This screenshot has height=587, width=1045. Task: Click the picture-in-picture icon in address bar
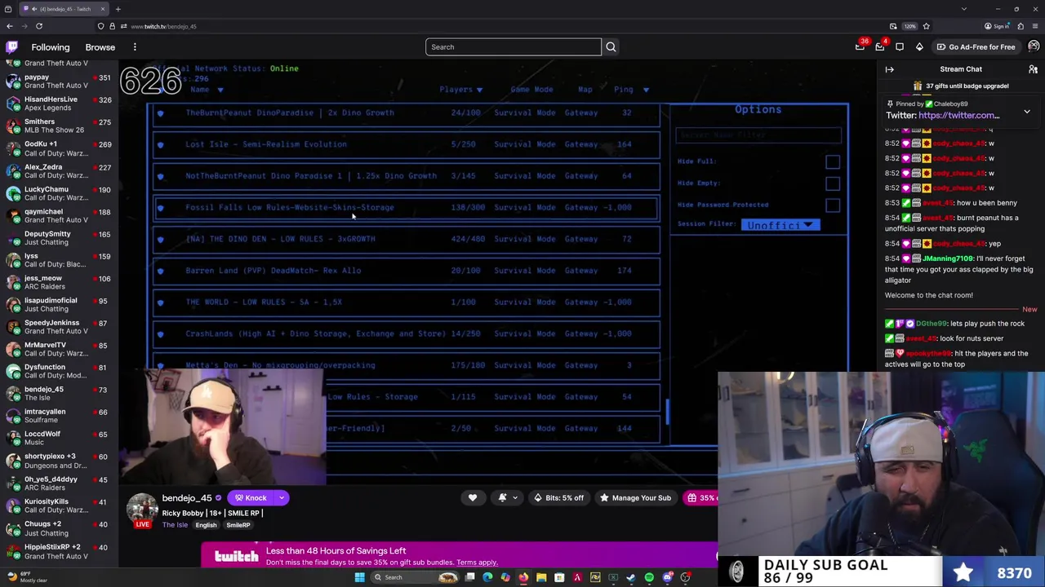coord(893,26)
